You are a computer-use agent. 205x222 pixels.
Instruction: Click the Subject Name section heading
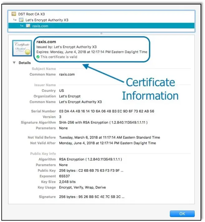[x=44, y=69]
